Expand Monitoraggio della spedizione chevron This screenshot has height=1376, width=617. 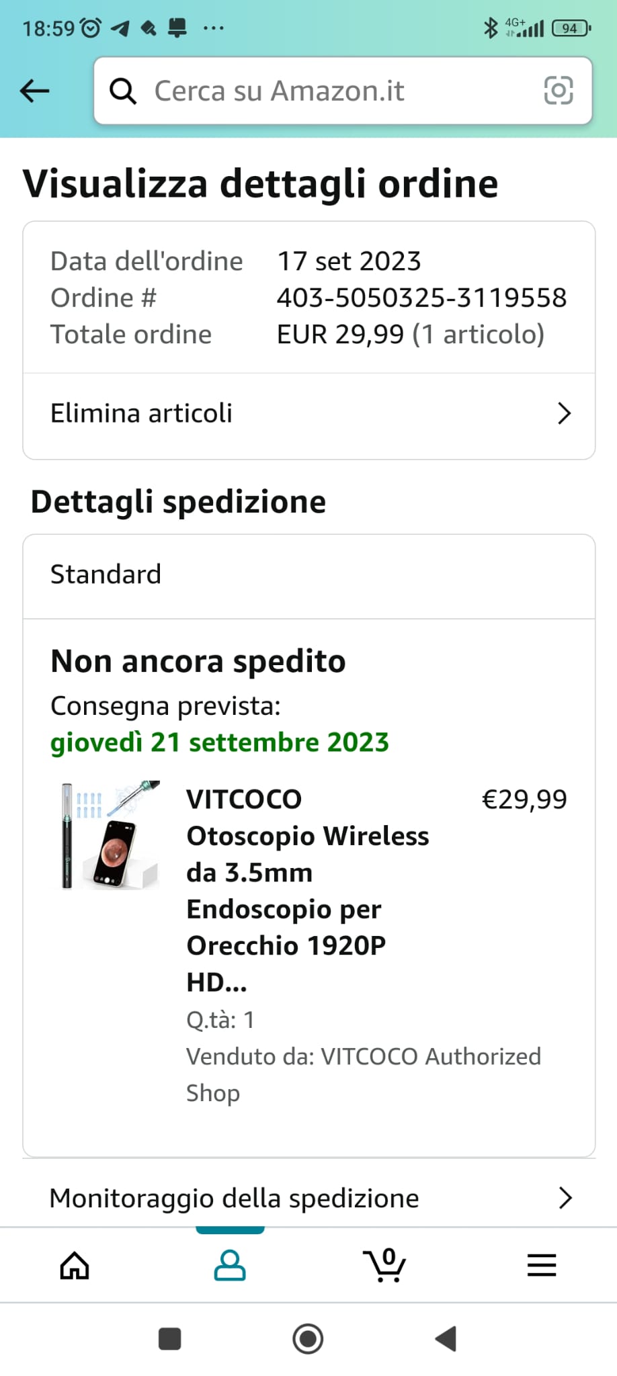[x=565, y=1197]
